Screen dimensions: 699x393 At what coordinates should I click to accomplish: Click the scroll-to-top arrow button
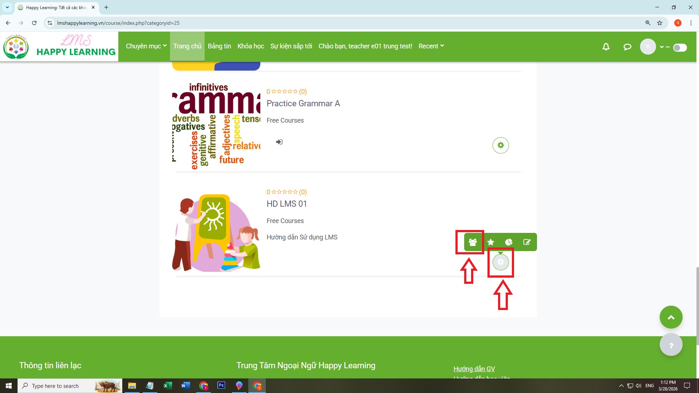click(671, 317)
